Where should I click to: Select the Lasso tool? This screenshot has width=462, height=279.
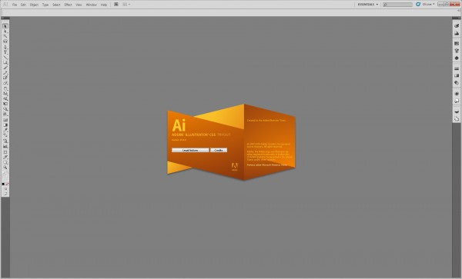(x=5, y=42)
